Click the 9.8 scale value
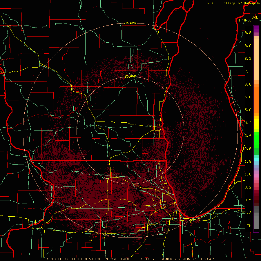Viewport: 261px width, 261px height. pos(248,33)
